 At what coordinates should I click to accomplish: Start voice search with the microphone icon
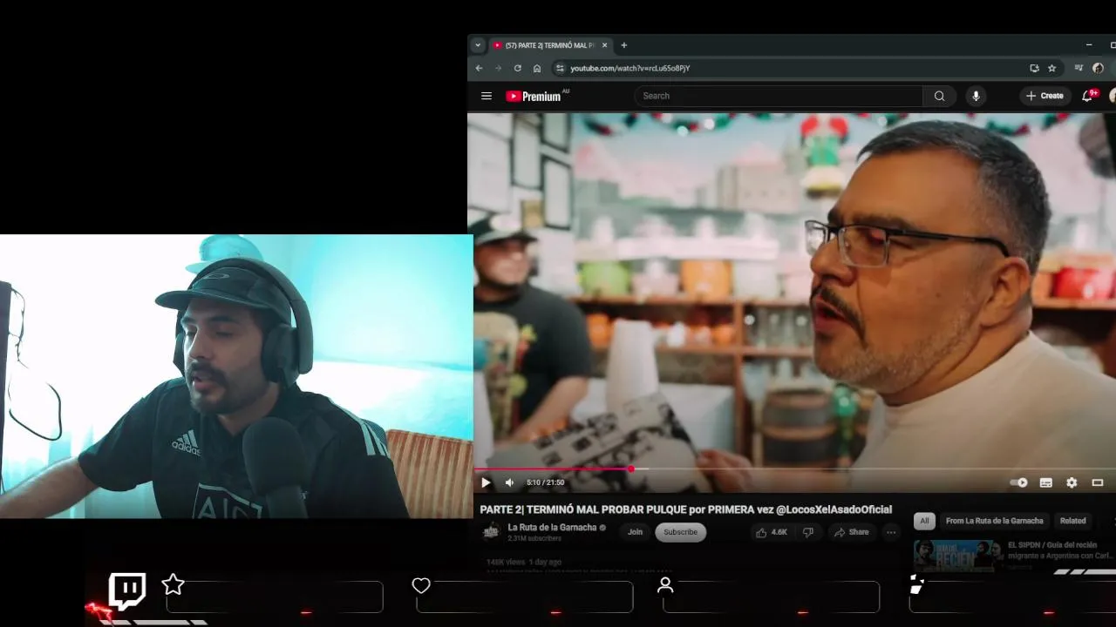(x=976, y=96)
